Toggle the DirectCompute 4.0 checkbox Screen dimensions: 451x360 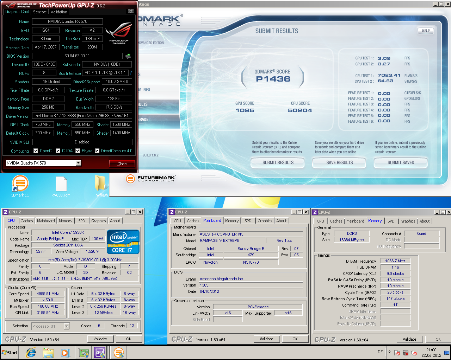point(97,151)
